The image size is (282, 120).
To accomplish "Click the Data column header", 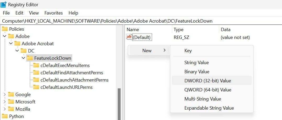I will (x=226, y=30).
